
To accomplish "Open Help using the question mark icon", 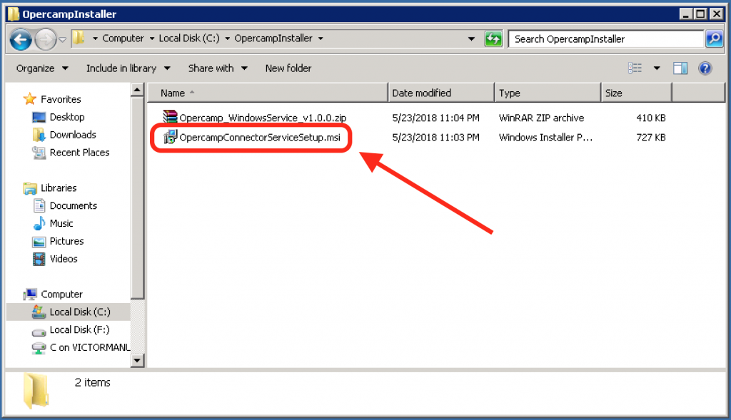I will (706, 68).
